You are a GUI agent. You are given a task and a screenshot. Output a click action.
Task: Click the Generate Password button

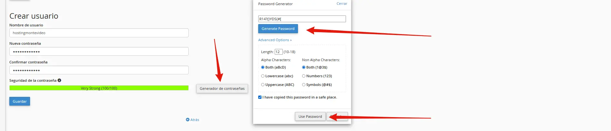click(278, 29)
